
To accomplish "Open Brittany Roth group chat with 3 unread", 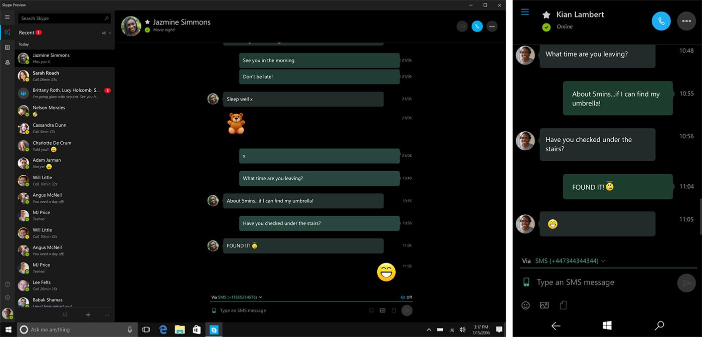I will (64, 93).
